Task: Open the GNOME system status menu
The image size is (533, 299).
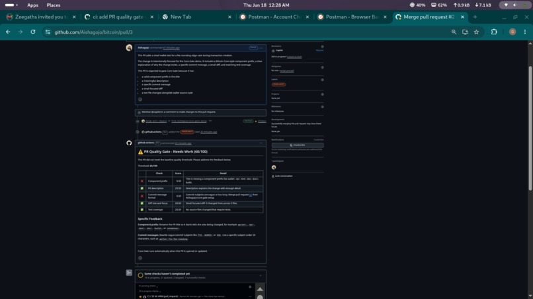Action: point(515,5)
